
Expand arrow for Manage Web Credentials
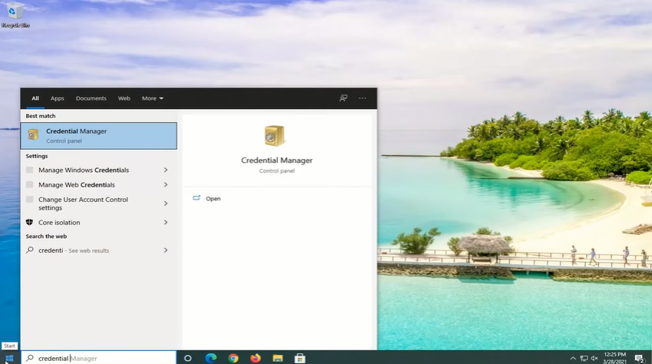(165, 184)
